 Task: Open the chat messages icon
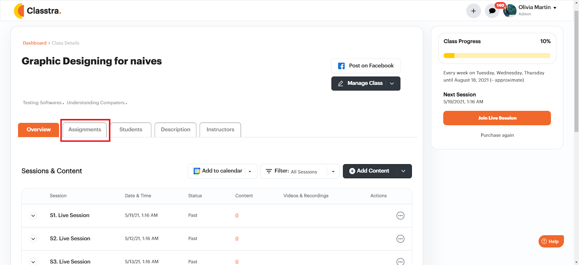pyautogui.click(x=492, y=11)
